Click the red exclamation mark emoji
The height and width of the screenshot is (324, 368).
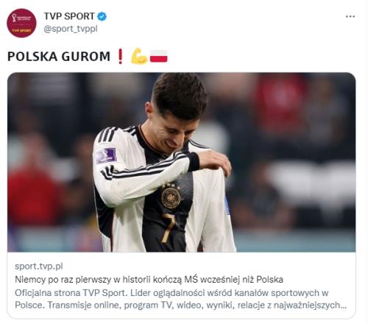tap(120, 56)
